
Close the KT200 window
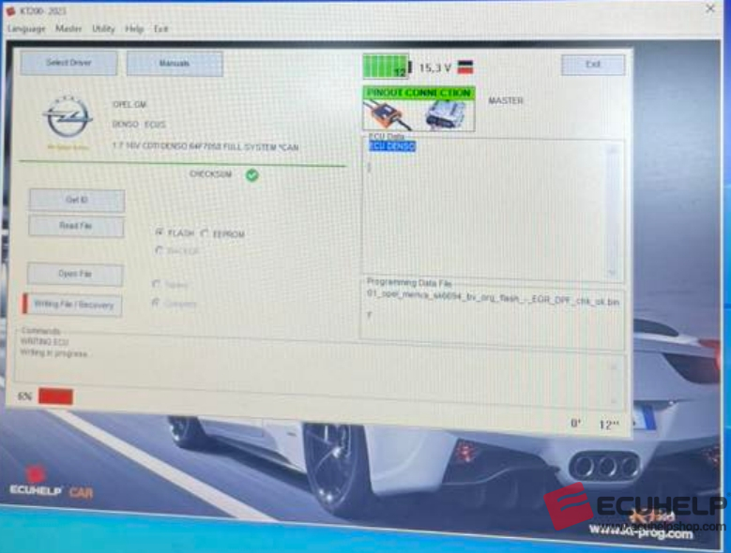pos(710,8)
